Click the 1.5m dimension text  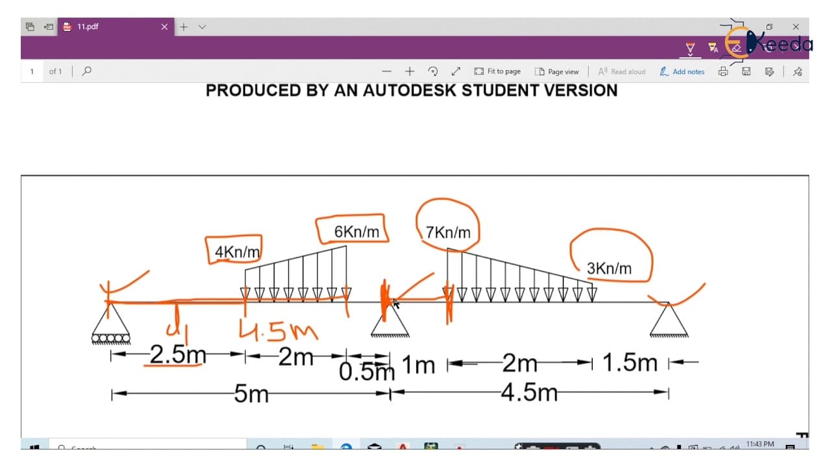pyautogui.click(x=630, y=363)
